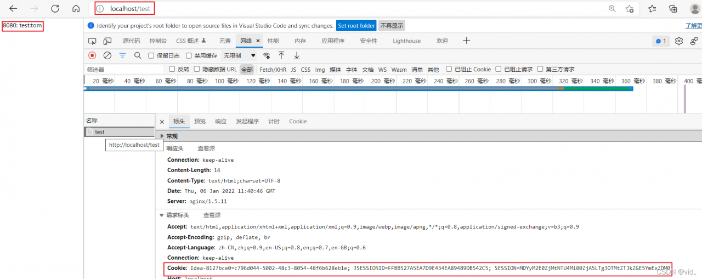The image size is (702, 279).
Task: Open the 预览 tab in request details
Action: tap(200, 122)
